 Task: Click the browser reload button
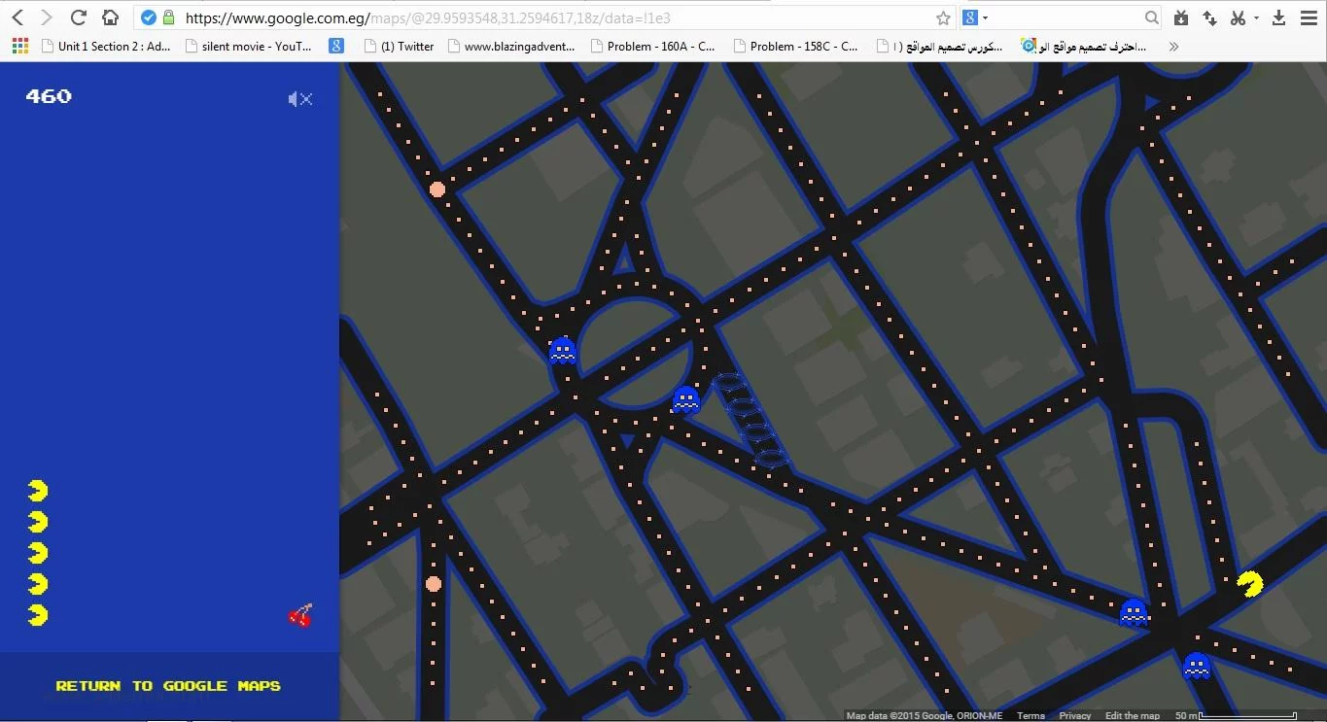(x=79, y=17)
